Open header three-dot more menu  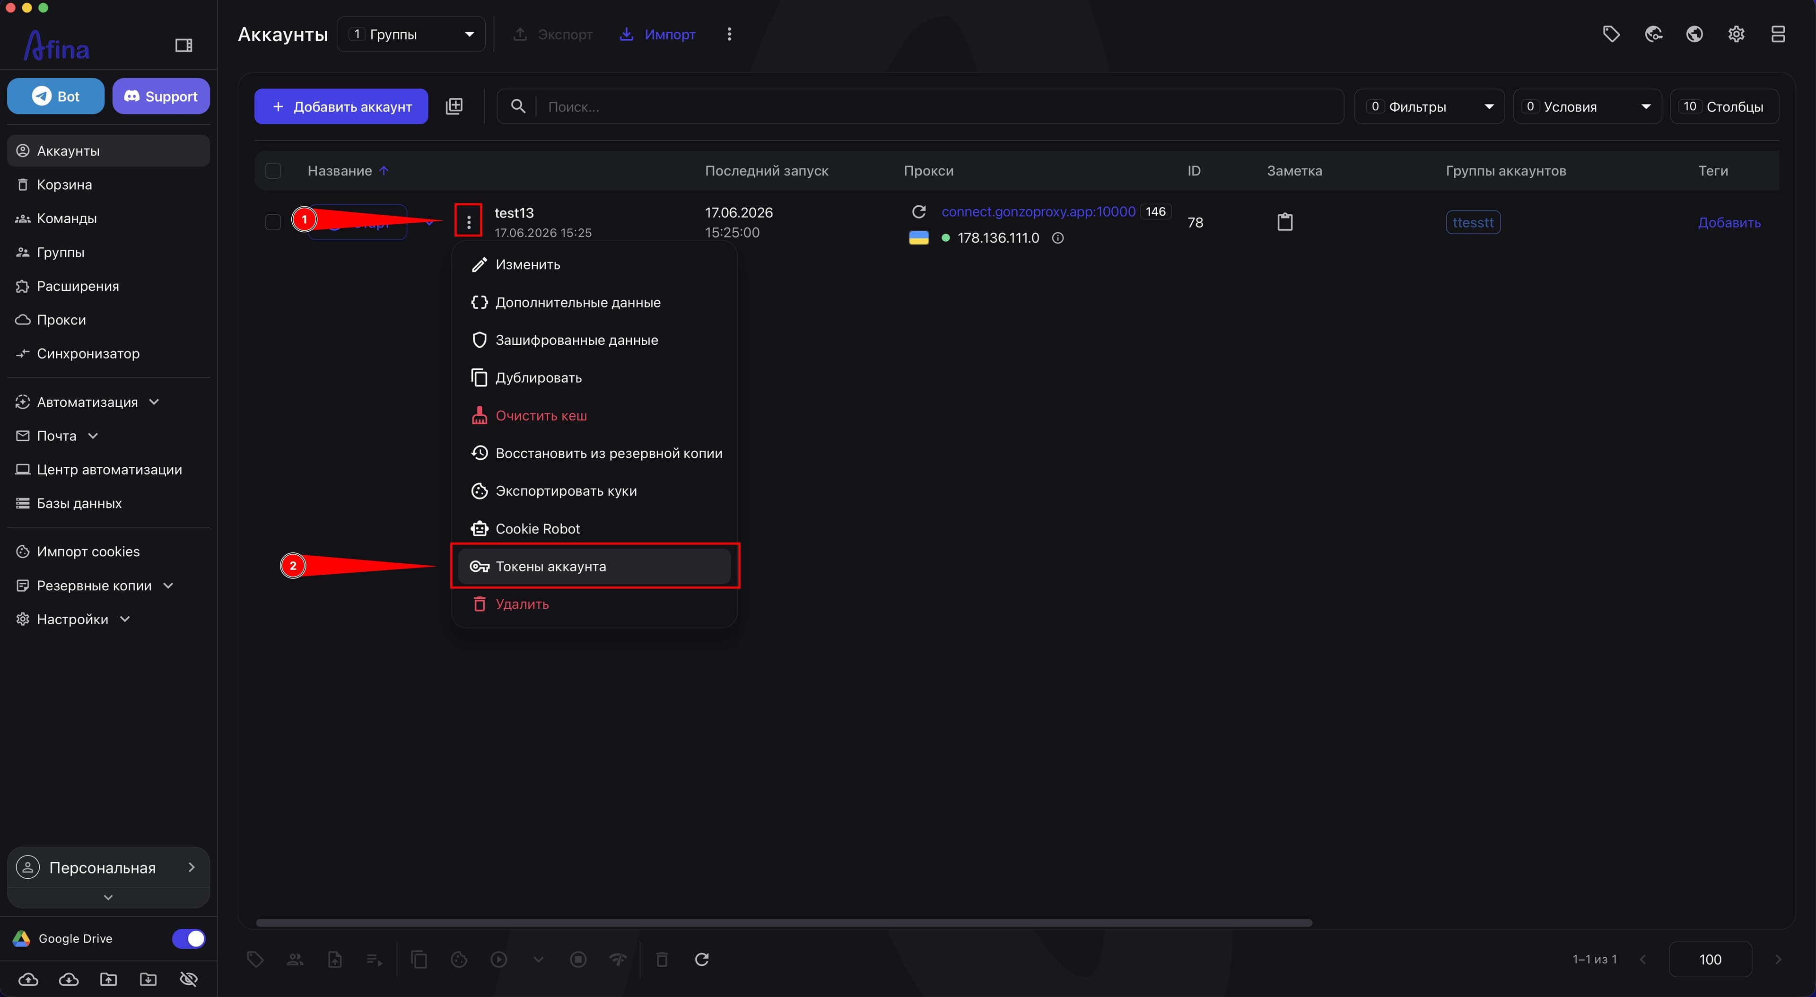click(x=729, y=34)
